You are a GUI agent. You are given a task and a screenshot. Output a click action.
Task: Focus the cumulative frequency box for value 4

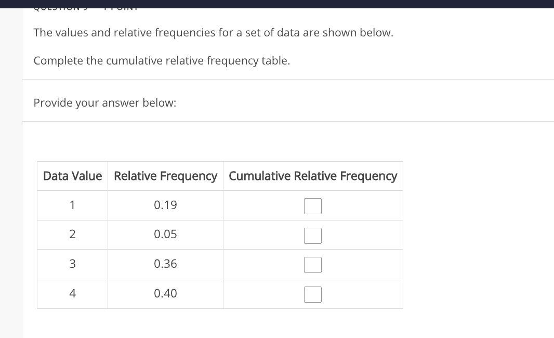(x=313, y=294)
